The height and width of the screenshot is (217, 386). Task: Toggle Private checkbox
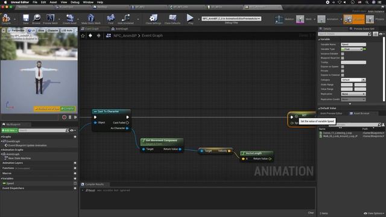tap(343, 71)
